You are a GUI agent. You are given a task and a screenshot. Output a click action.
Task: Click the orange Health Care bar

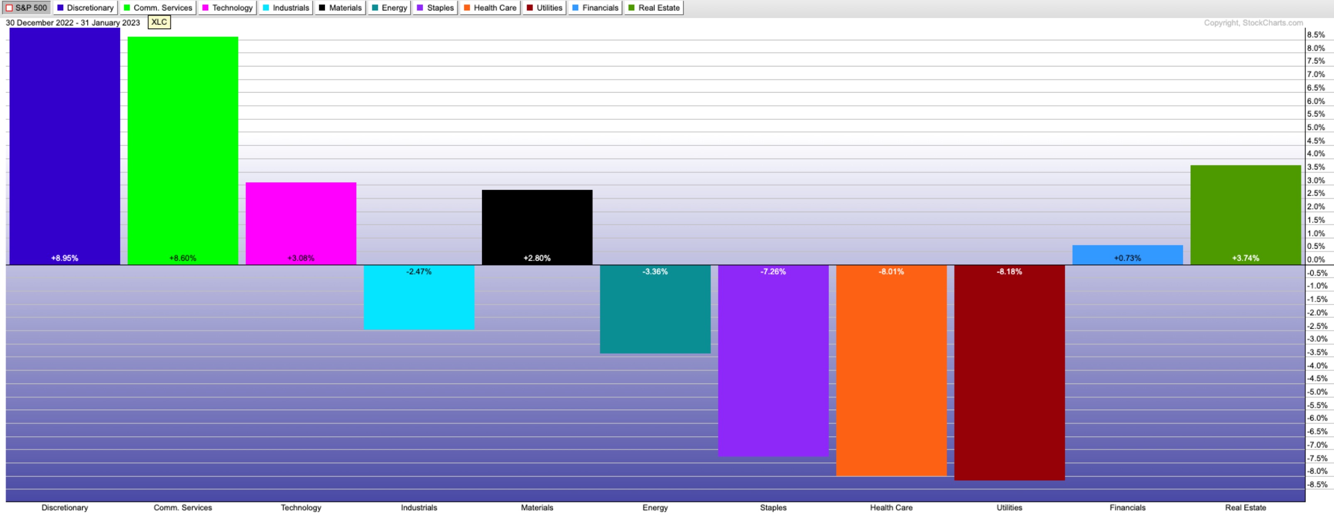tap(891, 370)
